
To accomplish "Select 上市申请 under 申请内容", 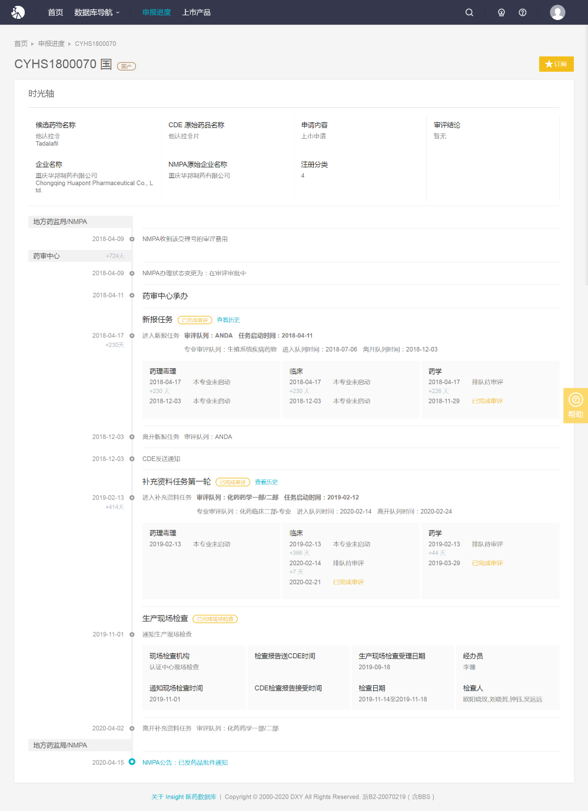I will [x=314, y=136].
